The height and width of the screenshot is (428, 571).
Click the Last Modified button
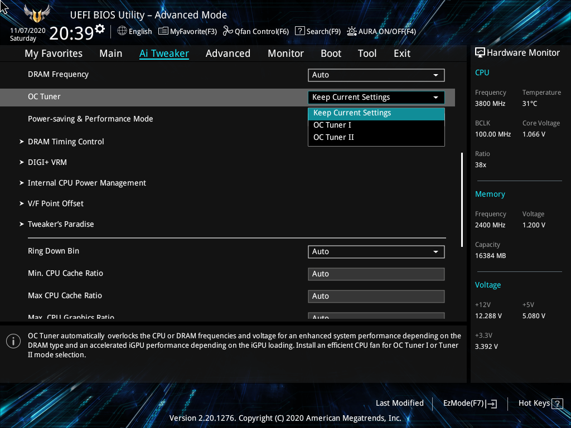[399, 403]
